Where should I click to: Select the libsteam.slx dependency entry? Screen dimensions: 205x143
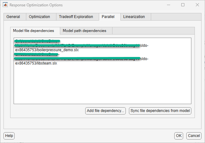click(x=82, y=59)
